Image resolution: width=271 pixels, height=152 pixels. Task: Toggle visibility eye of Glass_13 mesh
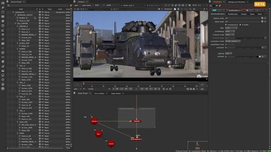[42, 46]
